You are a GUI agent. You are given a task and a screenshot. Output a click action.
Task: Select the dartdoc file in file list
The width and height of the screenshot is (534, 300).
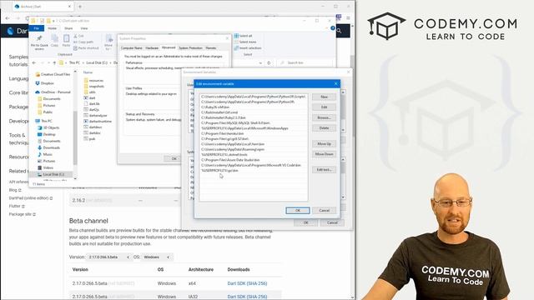[93, 133]
